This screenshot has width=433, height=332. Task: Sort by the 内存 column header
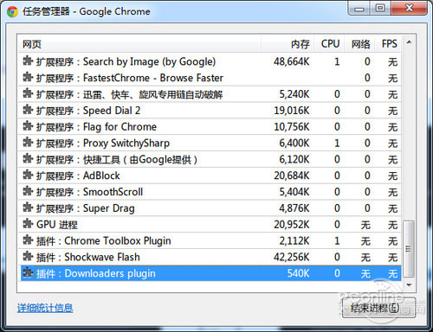point(288,44)
